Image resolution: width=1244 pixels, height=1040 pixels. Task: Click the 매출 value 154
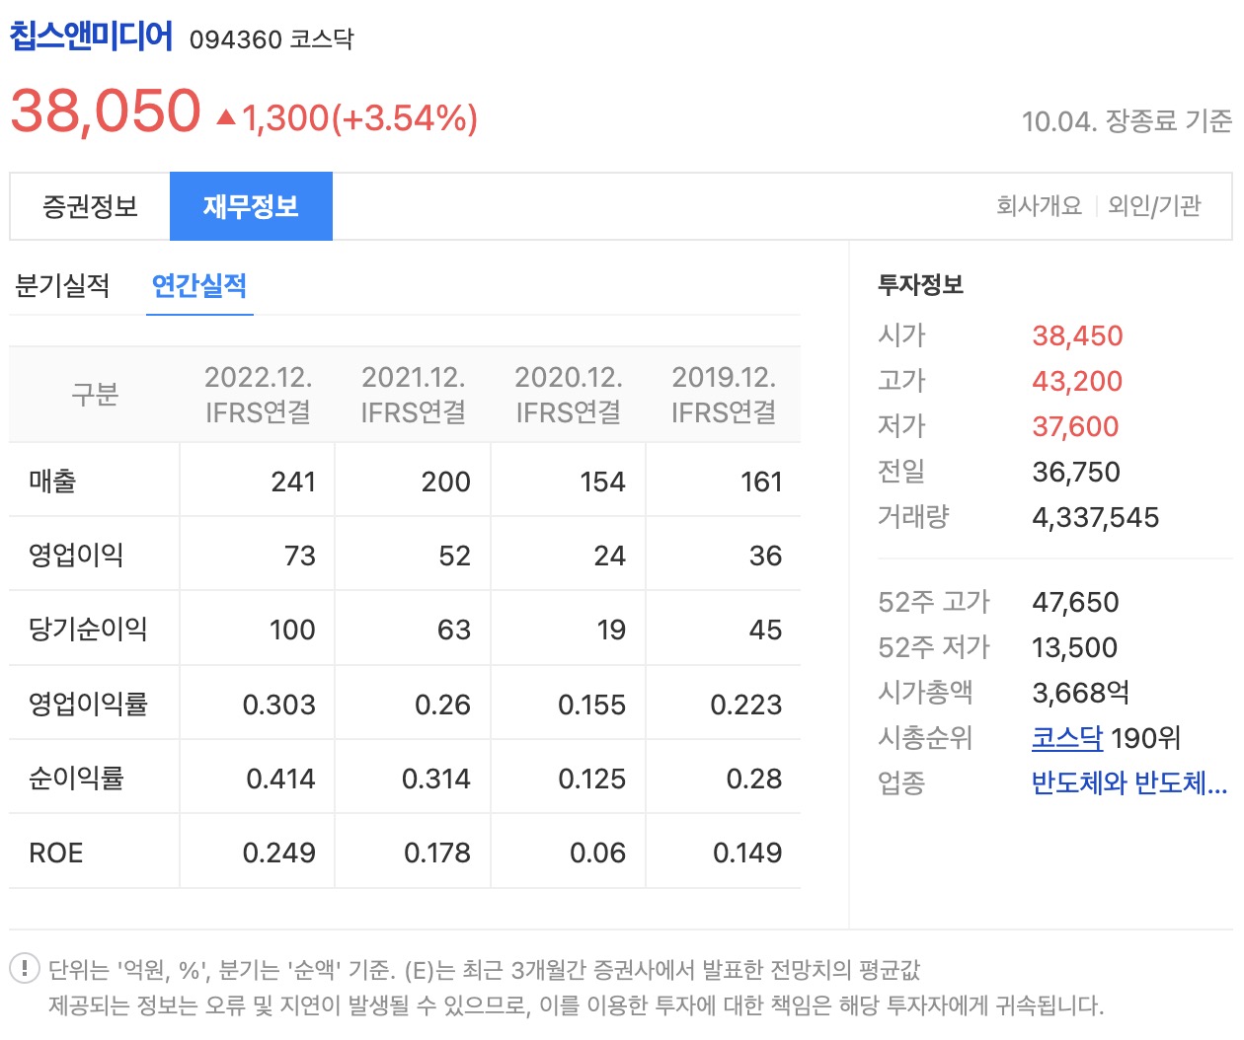[x=602, y=482]
